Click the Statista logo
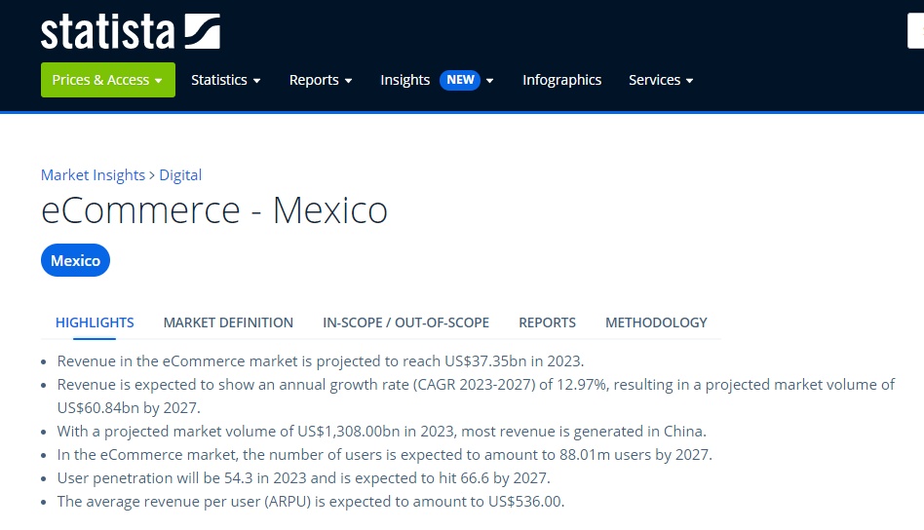The height and width of the screenshot is (530, 924). click(131, 31)
